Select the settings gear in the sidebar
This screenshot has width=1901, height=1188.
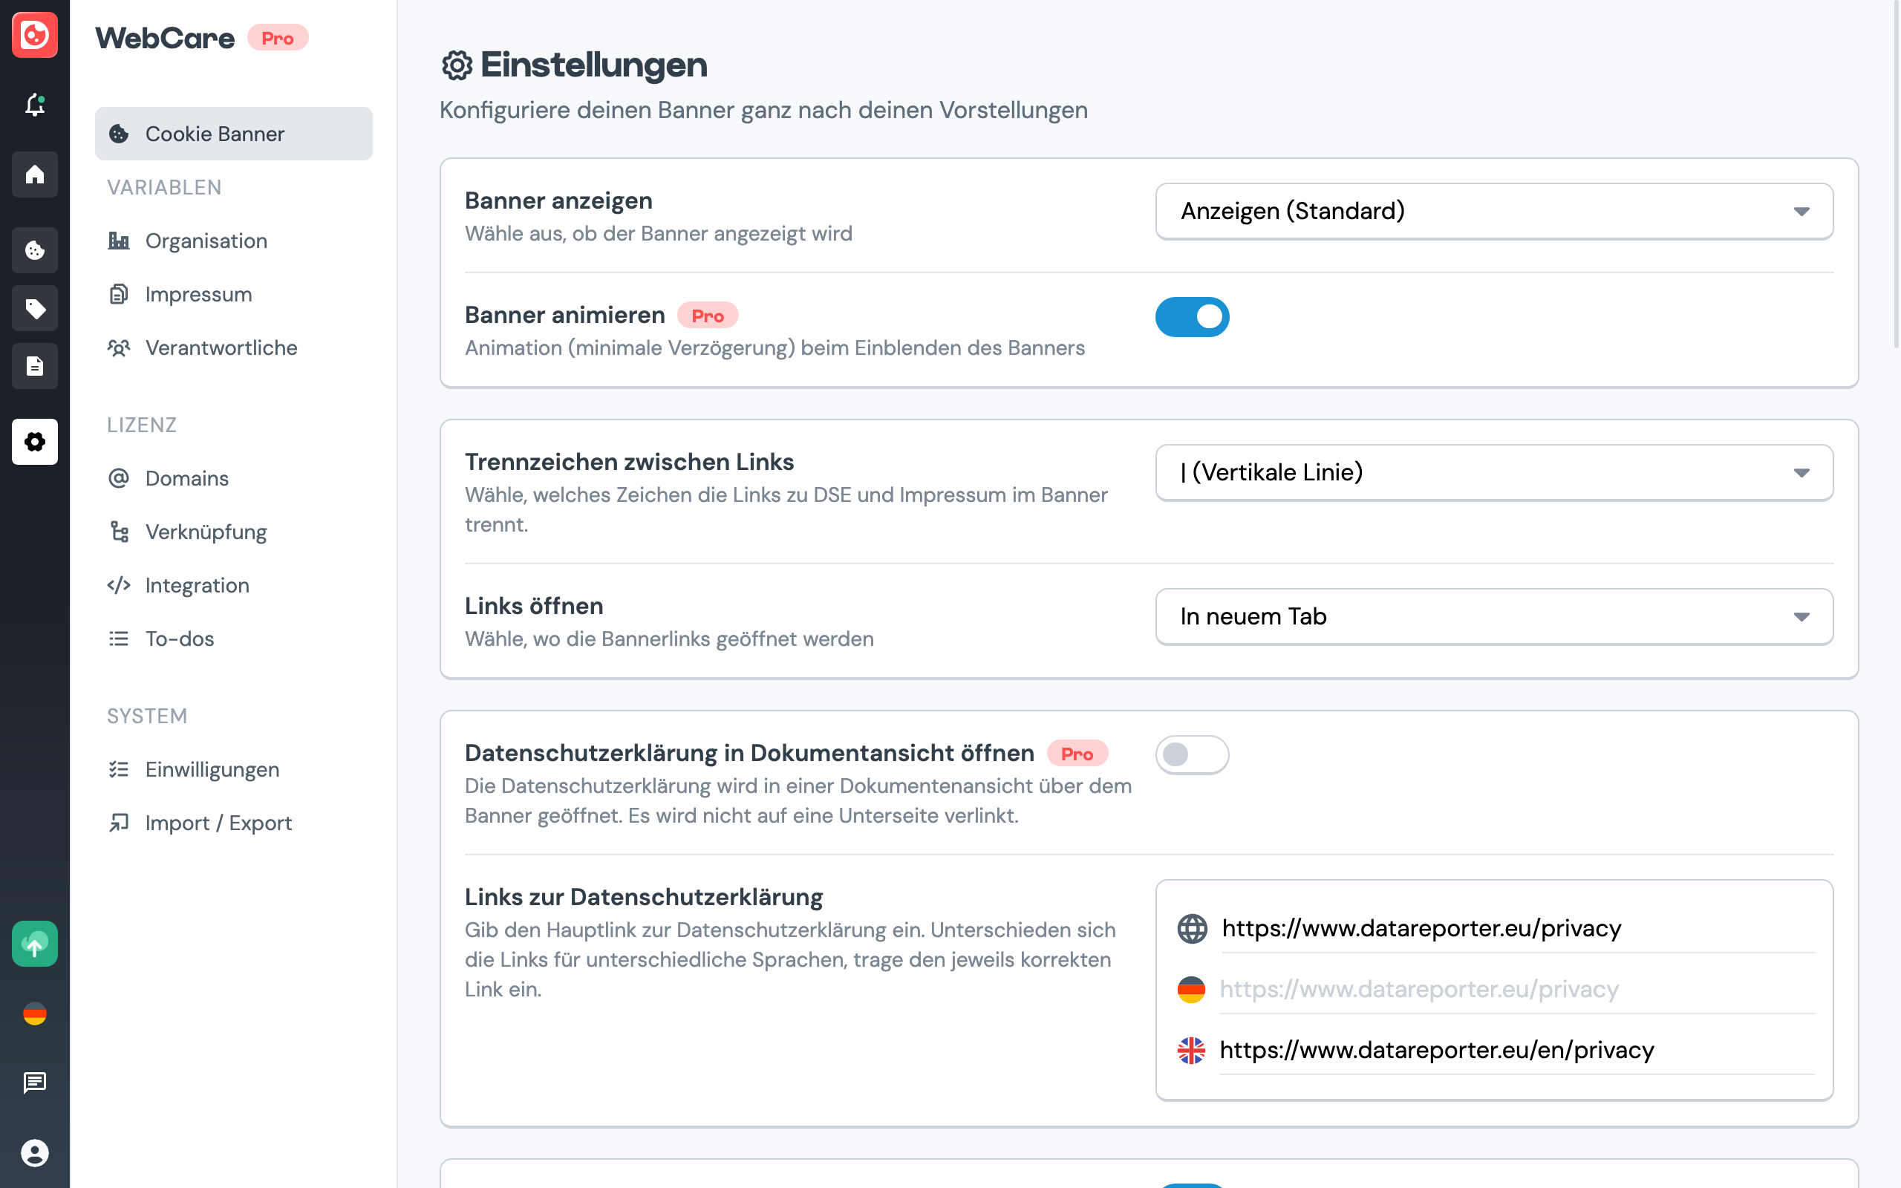point(35,442)
